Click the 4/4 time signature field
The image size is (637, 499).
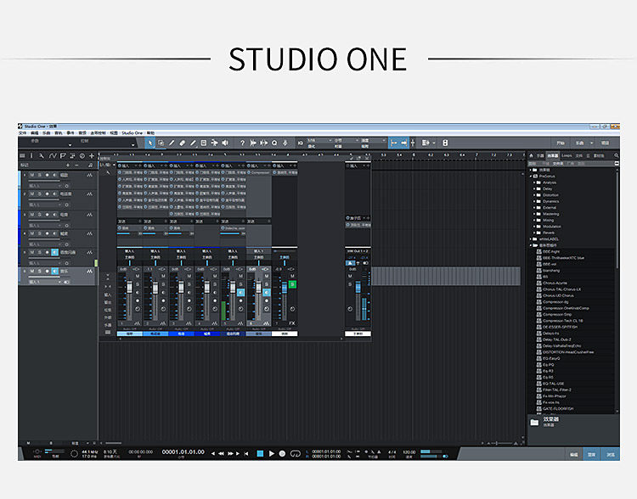pyautogui.click(x=392, y=452)
